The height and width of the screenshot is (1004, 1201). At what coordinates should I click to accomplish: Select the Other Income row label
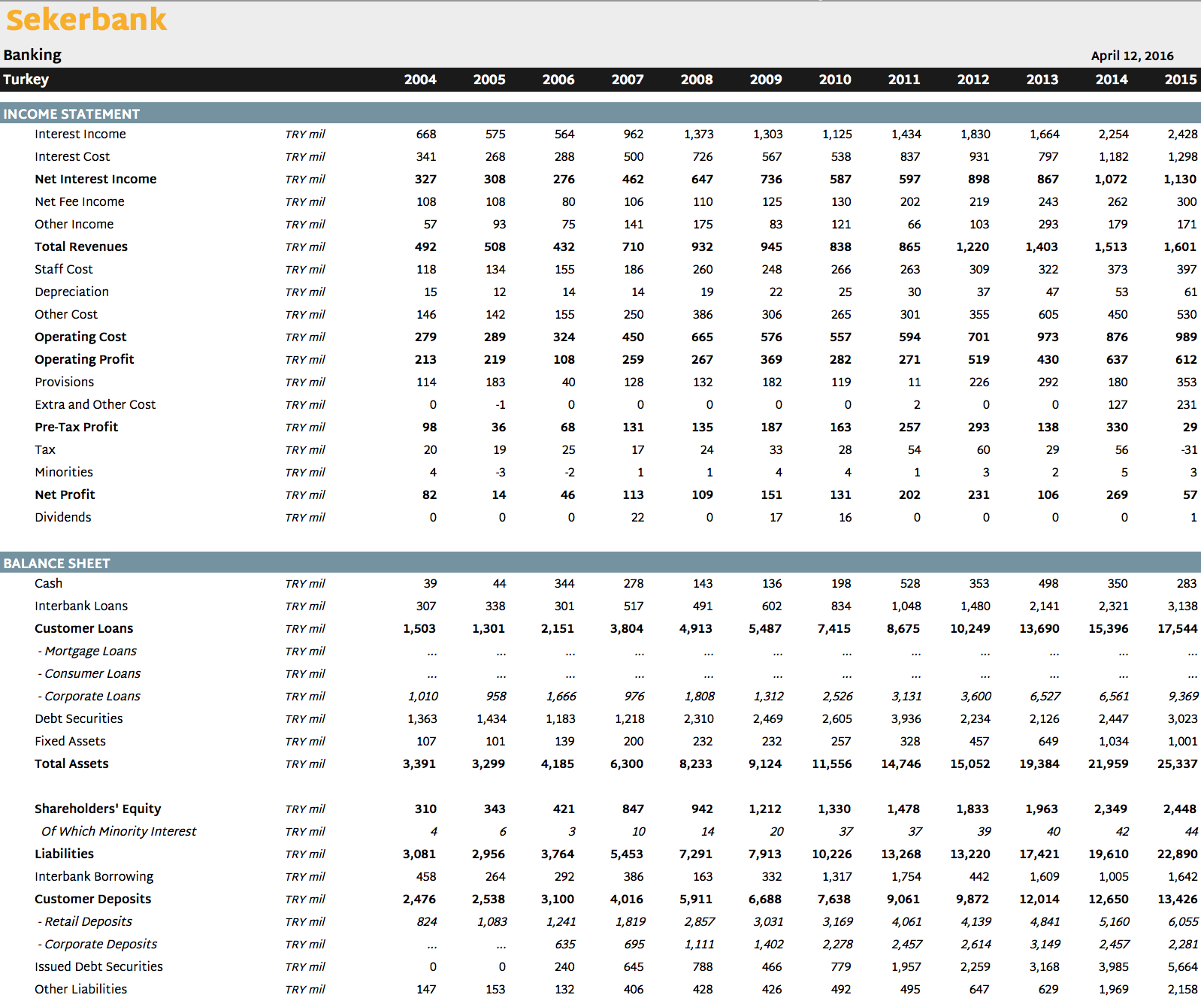(x=74, y=224)
